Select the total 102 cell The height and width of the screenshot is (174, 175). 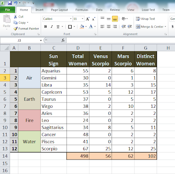tap(146, 156)
